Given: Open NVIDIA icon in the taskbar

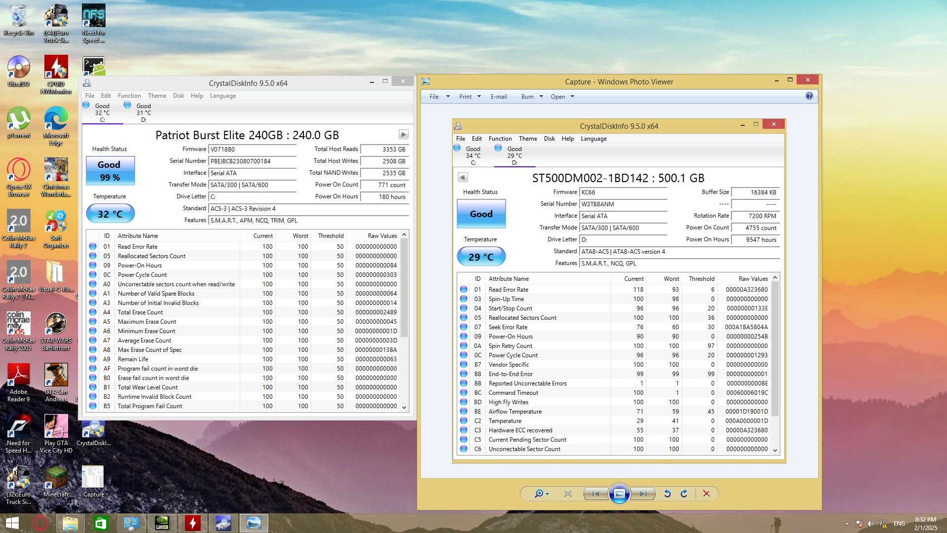Looking at the screenshot, I should [x=162, y=523].
